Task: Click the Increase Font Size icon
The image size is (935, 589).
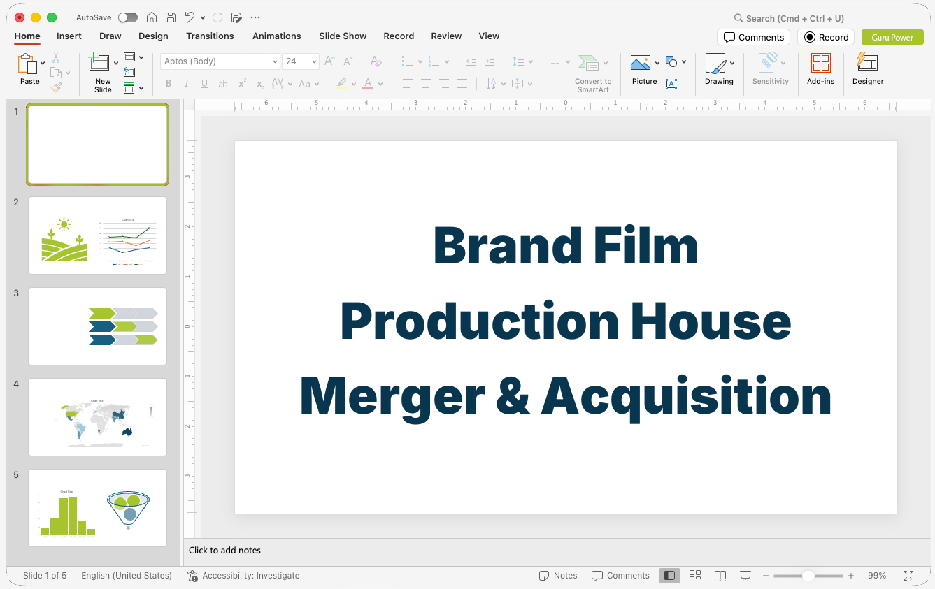Action: pos(330,61)
